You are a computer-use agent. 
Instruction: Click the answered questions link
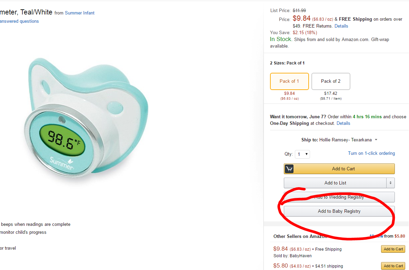pos(19,21)
